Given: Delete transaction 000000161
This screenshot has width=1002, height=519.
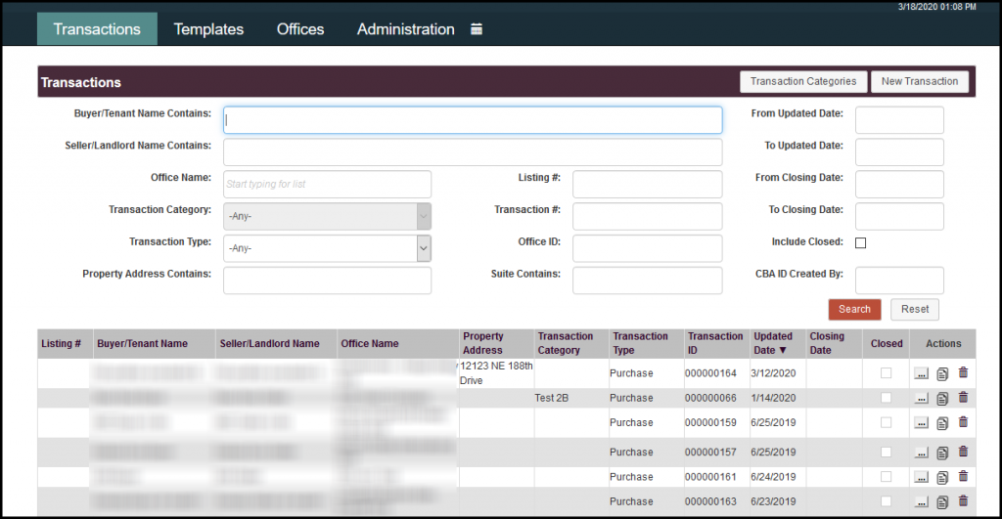Looking at the screenshot, I should pyautogui.click(x=963, y=476).
